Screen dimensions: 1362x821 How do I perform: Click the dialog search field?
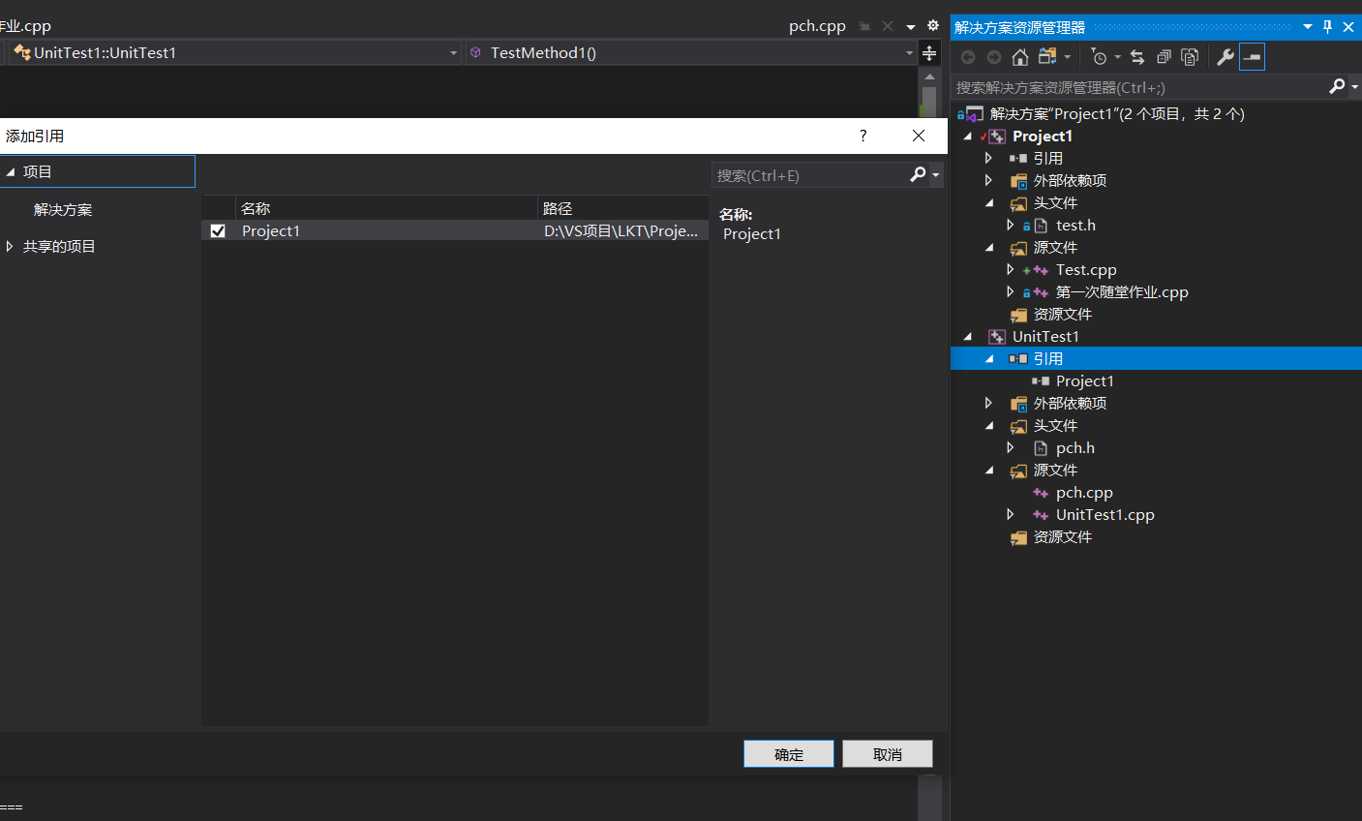click(808, 175)
